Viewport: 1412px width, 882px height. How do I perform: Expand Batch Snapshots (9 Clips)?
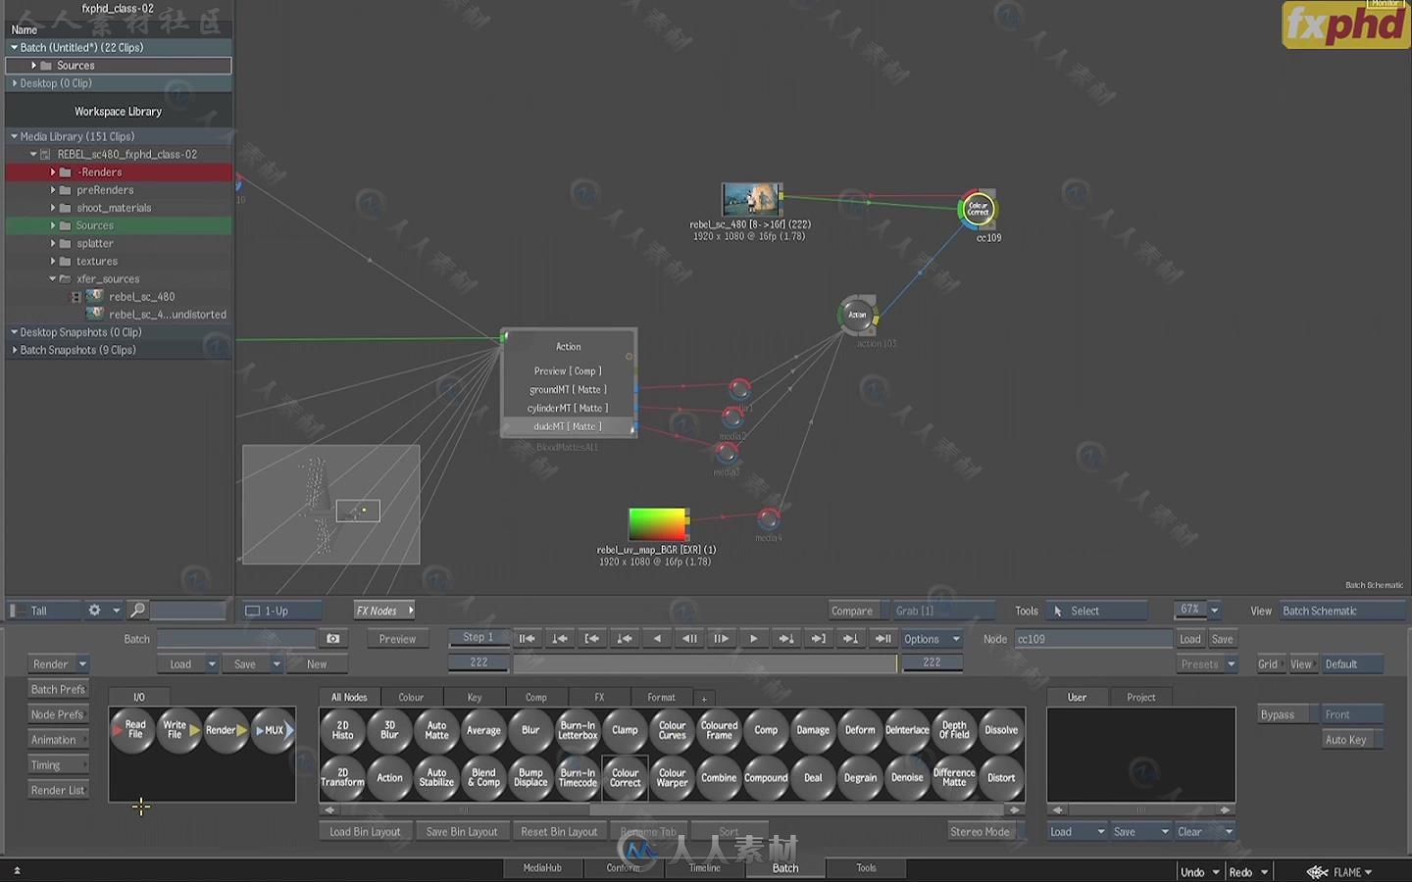14,350
